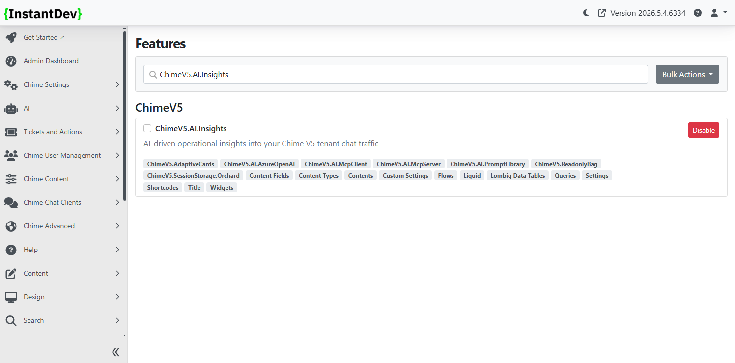Screen dimensions: 735x363
Task: Click the Widgets tag
Action: 222,187
